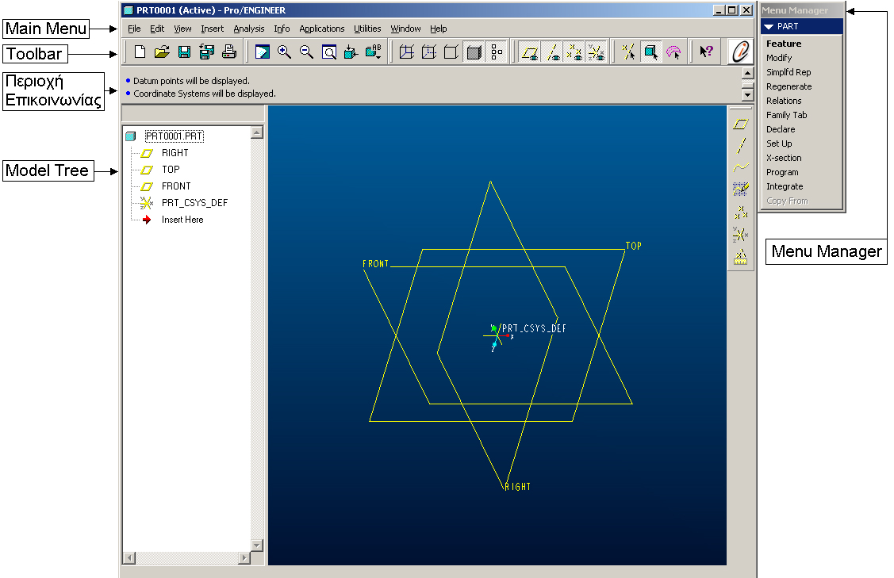
Task: Choose Program in the Menu Manager
Action: click(782, 171)
